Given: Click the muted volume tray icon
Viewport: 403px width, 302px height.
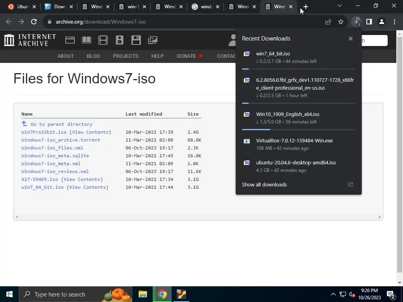Looking at the screenshot, I should coord(352,294).
